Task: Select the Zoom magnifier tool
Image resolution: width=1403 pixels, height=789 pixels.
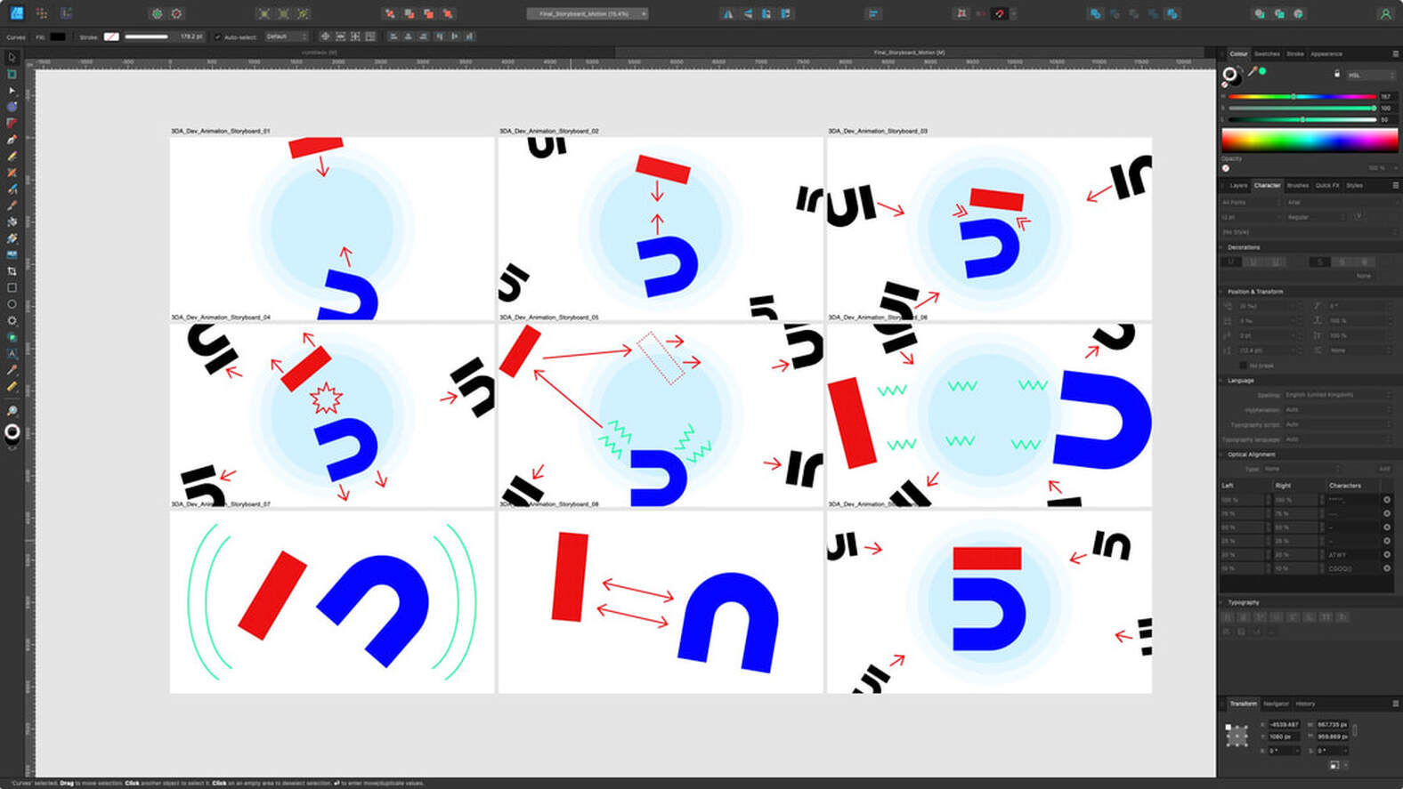Action: (12, 411)
